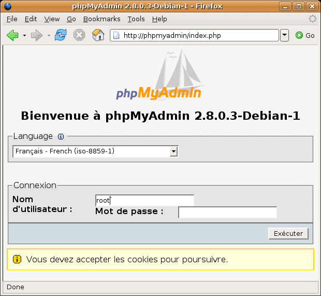This screenshot has width=321, height=296.
Task: Close the Firefox window
Action: (x=312, y=6)
